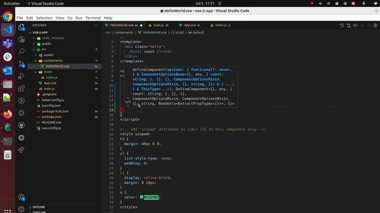The image size is (380, 213).
Task: Open the File menu
Action: pyautogui.click(x=20, y=18)
